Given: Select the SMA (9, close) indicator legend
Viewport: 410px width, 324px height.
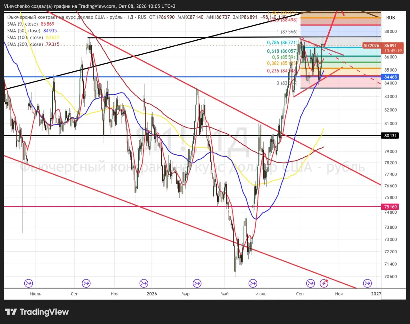Looking at the screenshot, I should point(31,24).
